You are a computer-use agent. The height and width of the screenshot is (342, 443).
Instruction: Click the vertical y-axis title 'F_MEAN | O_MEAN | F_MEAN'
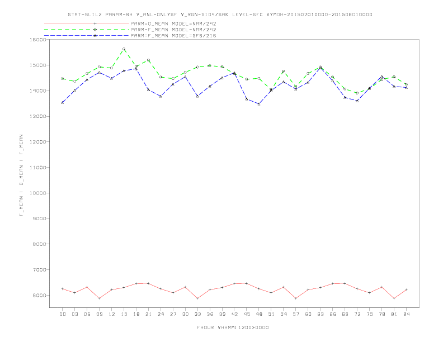click(x=21, y=175)
